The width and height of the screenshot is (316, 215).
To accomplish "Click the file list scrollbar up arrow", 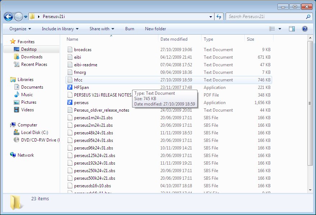I will pyautogui.click(x=310, y=38).
